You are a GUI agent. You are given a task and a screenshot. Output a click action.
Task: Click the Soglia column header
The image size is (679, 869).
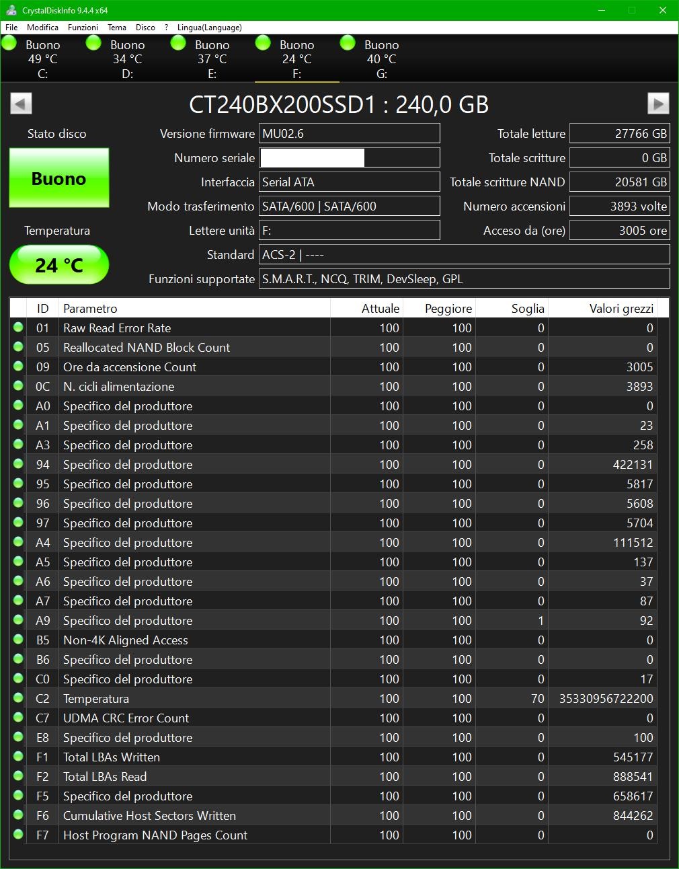(x=512, y=308)
